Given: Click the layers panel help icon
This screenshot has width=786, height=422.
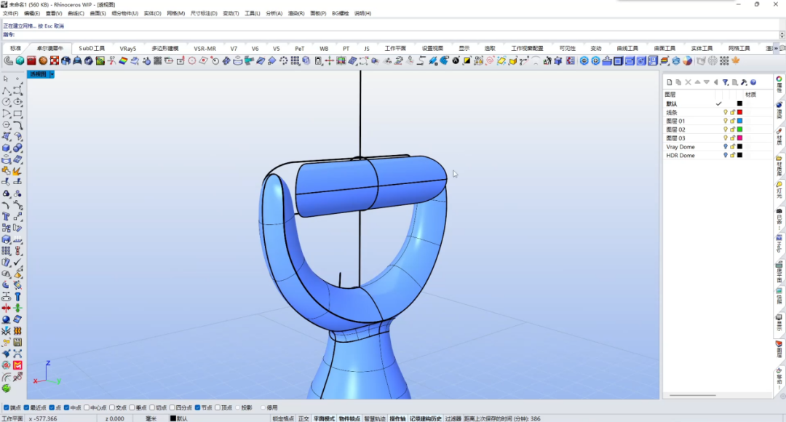Looking at the screenshot, I should click(753, 82).
